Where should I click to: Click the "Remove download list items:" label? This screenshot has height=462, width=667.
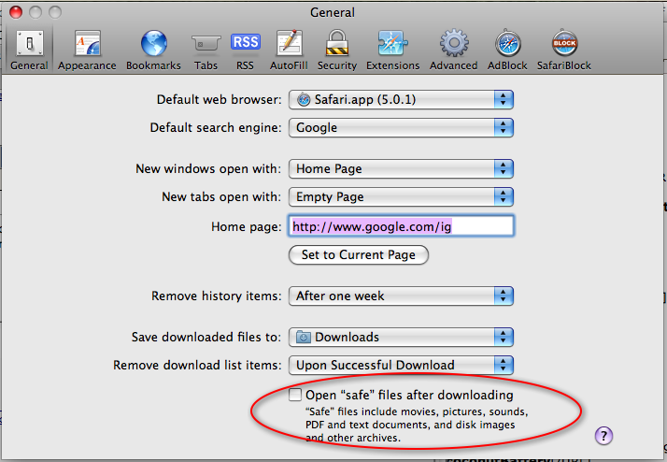pyautogui.click(x=197, y=366)
